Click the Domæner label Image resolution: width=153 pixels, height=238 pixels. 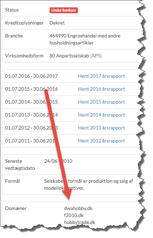(16, 208)
